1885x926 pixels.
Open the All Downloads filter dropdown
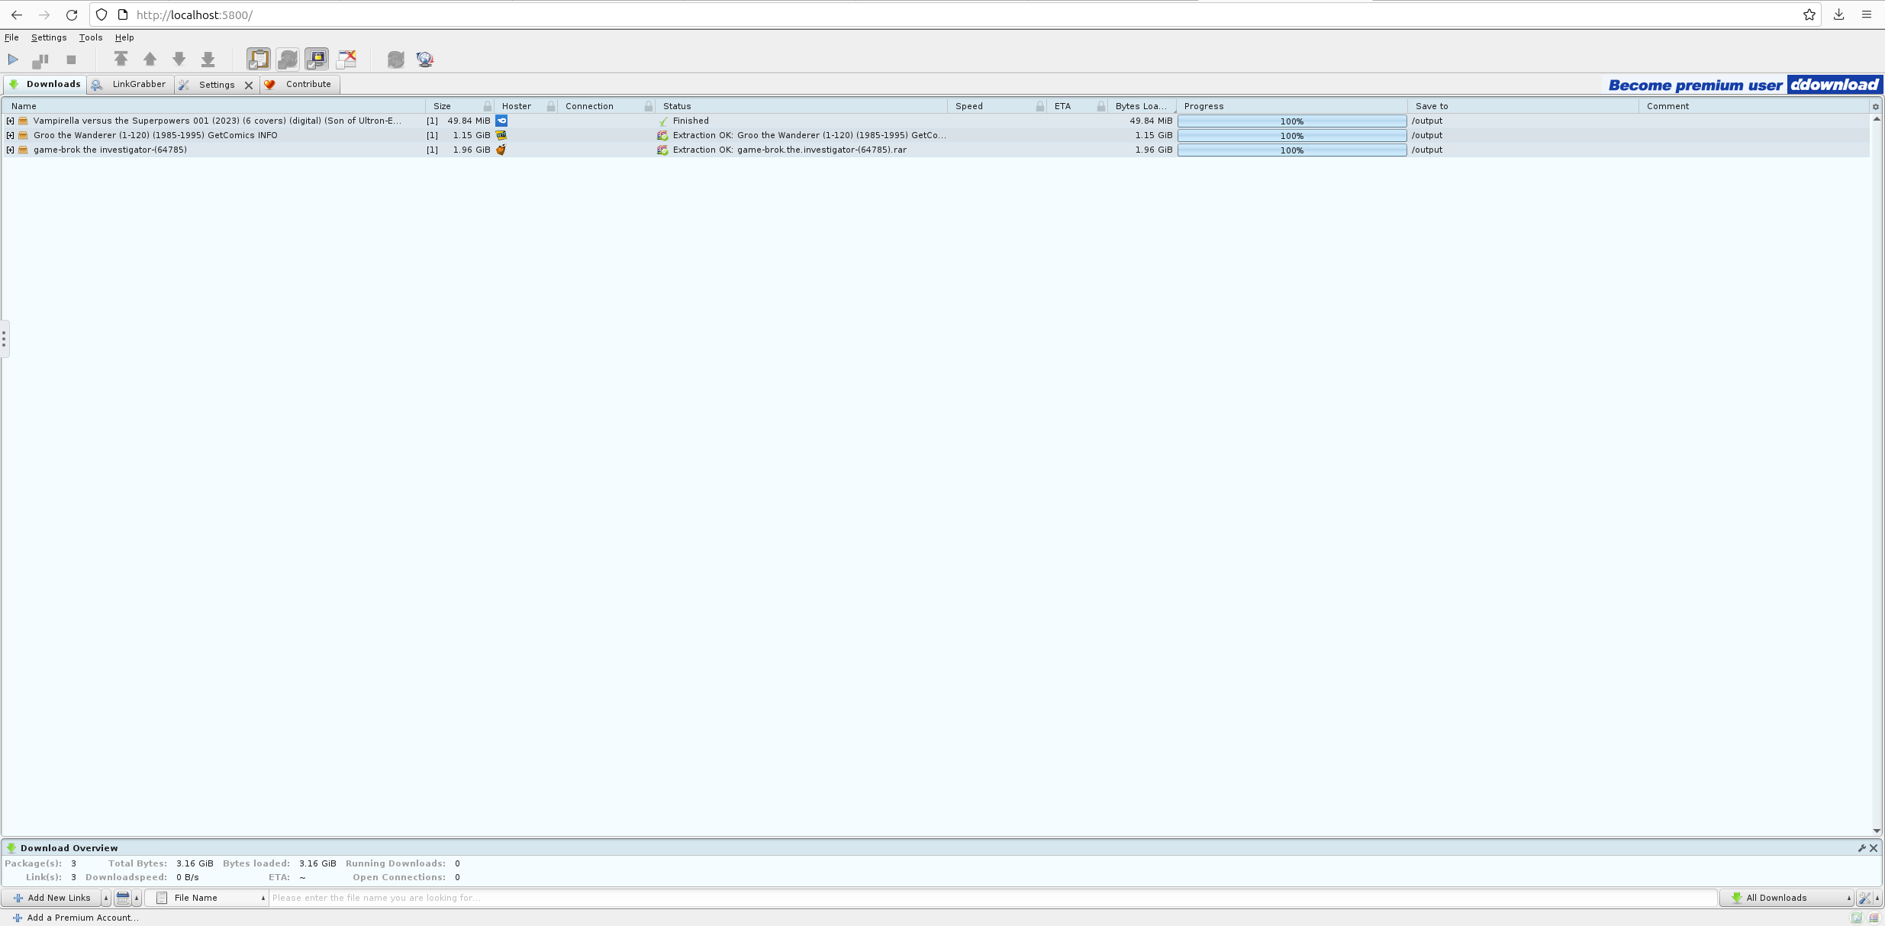click(1787, 898)
